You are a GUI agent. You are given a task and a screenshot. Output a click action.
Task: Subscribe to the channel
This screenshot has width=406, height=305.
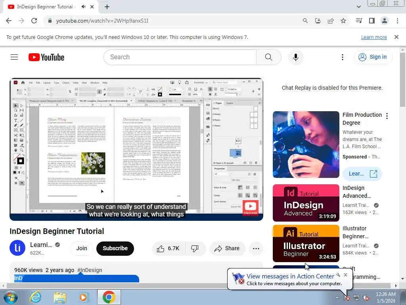pyautogui.click(x=115, y=248)
